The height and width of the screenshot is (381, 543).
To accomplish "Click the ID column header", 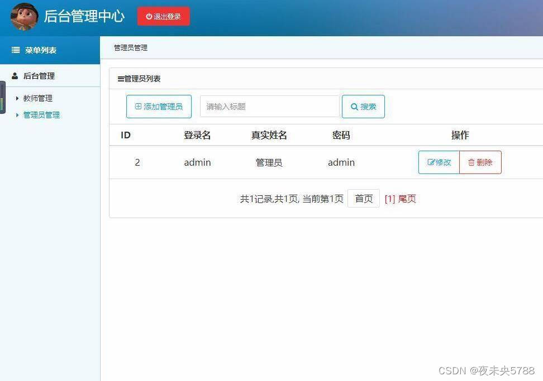I will (126, 135).
